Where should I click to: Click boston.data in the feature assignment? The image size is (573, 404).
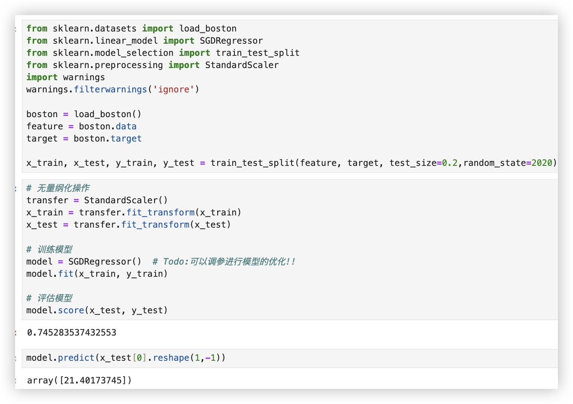coord(108,126)
